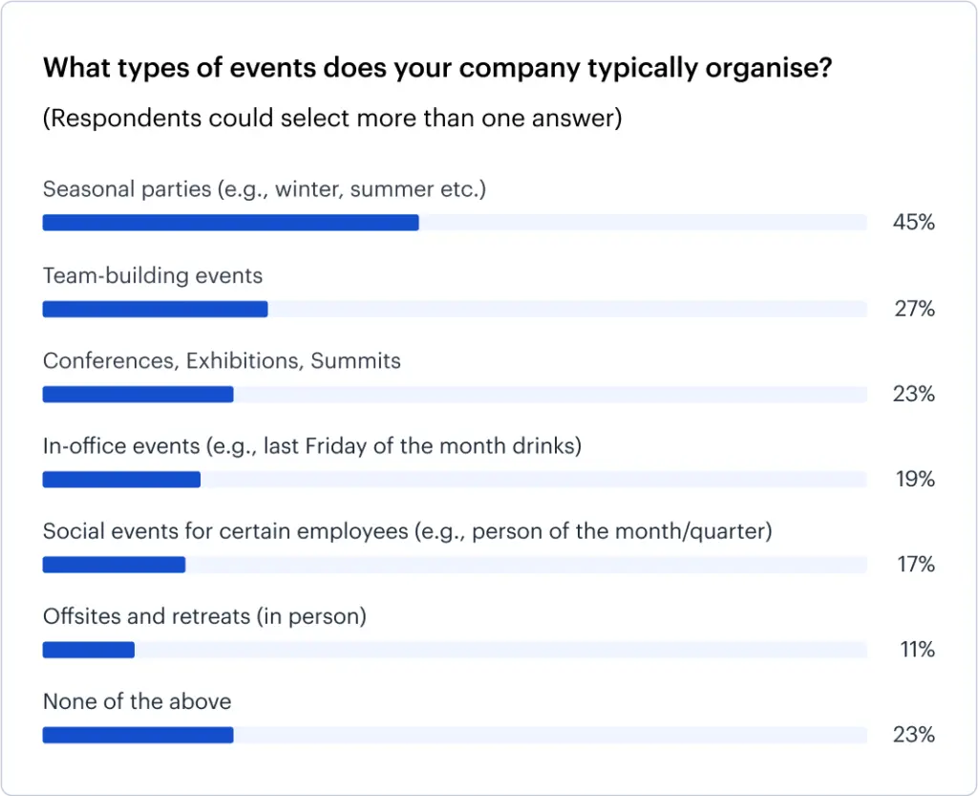Click the 17% value
This screenshot has width=978, height=796.
point(914,565)
